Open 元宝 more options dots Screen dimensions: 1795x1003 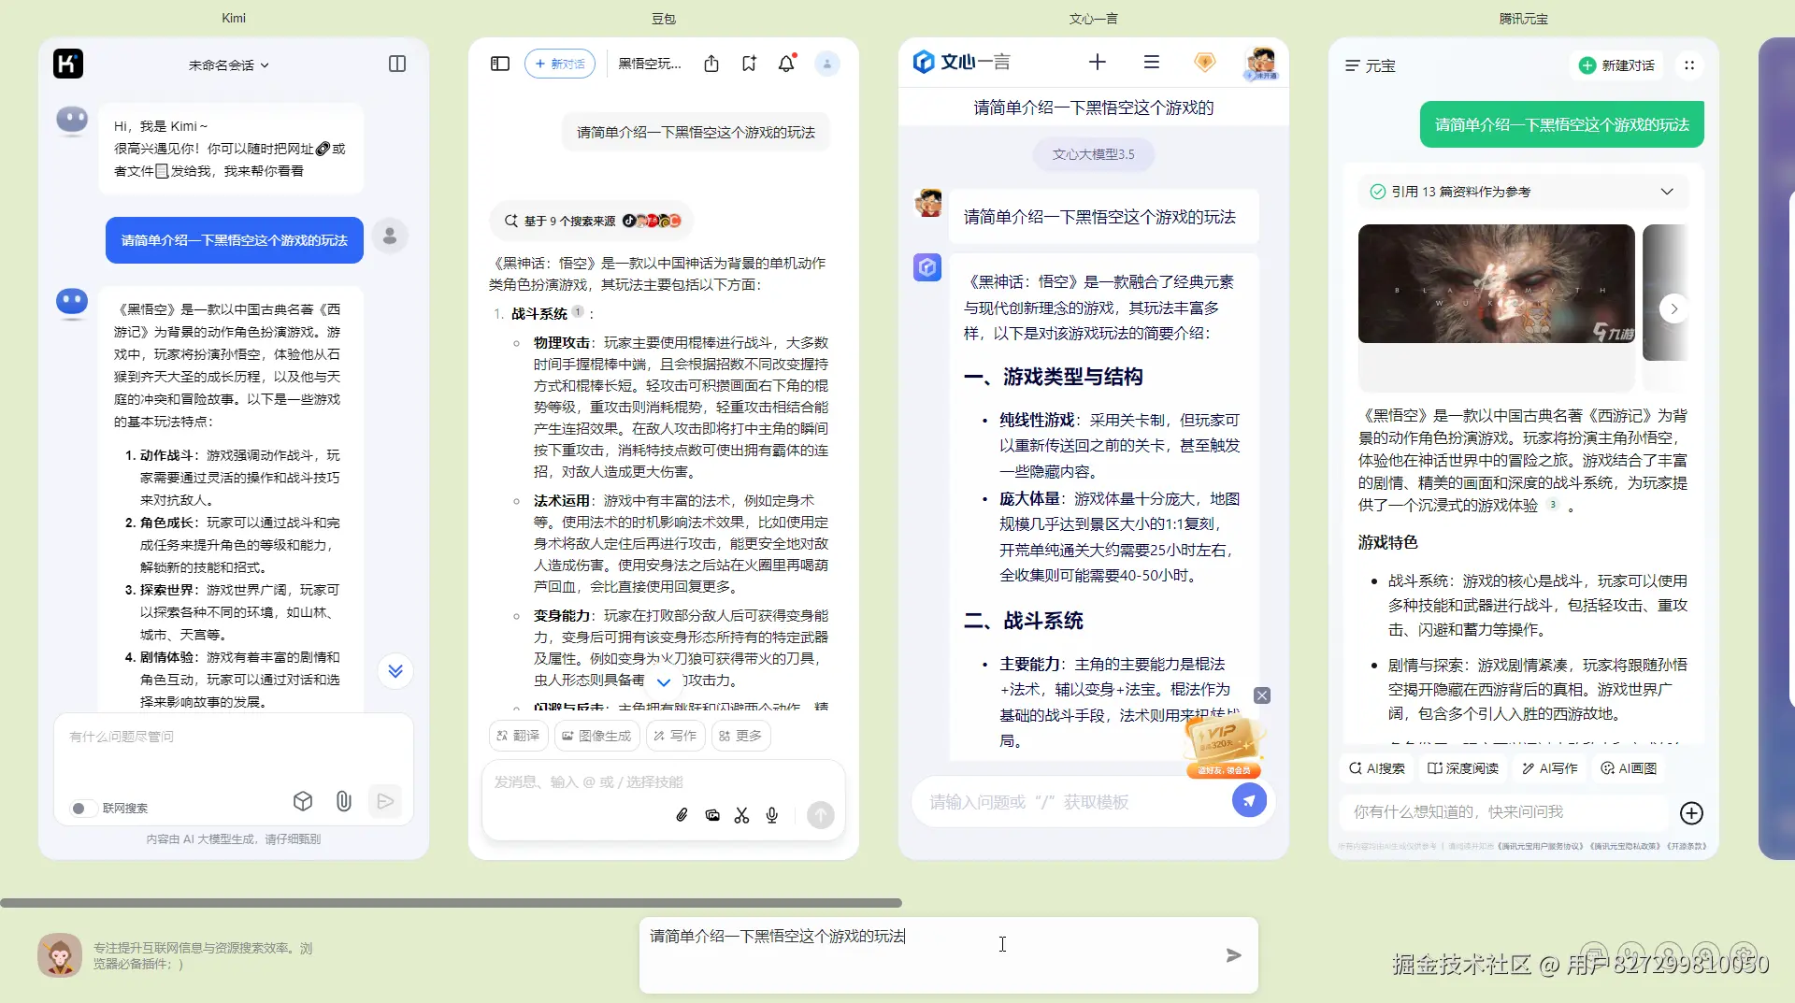(x=1689, y=65)
